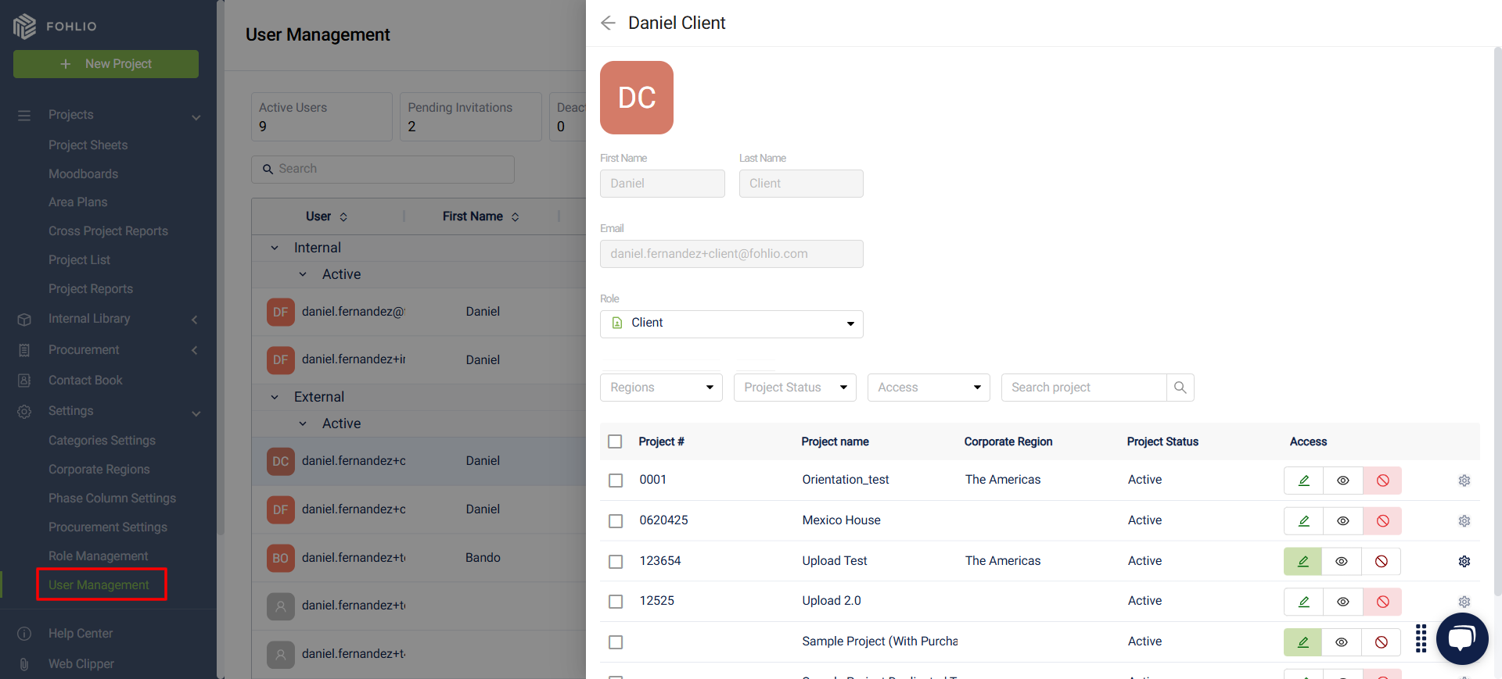Open the Role dropdown showing Client

pos(731,324)
